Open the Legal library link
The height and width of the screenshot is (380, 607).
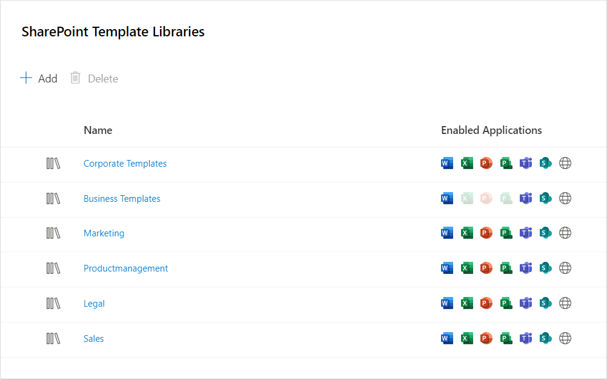tap(94, 304)
